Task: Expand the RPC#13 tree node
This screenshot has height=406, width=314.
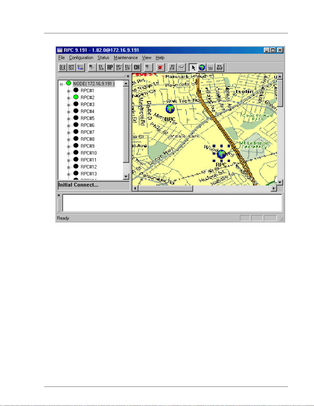Action: (x=68, y=174)
